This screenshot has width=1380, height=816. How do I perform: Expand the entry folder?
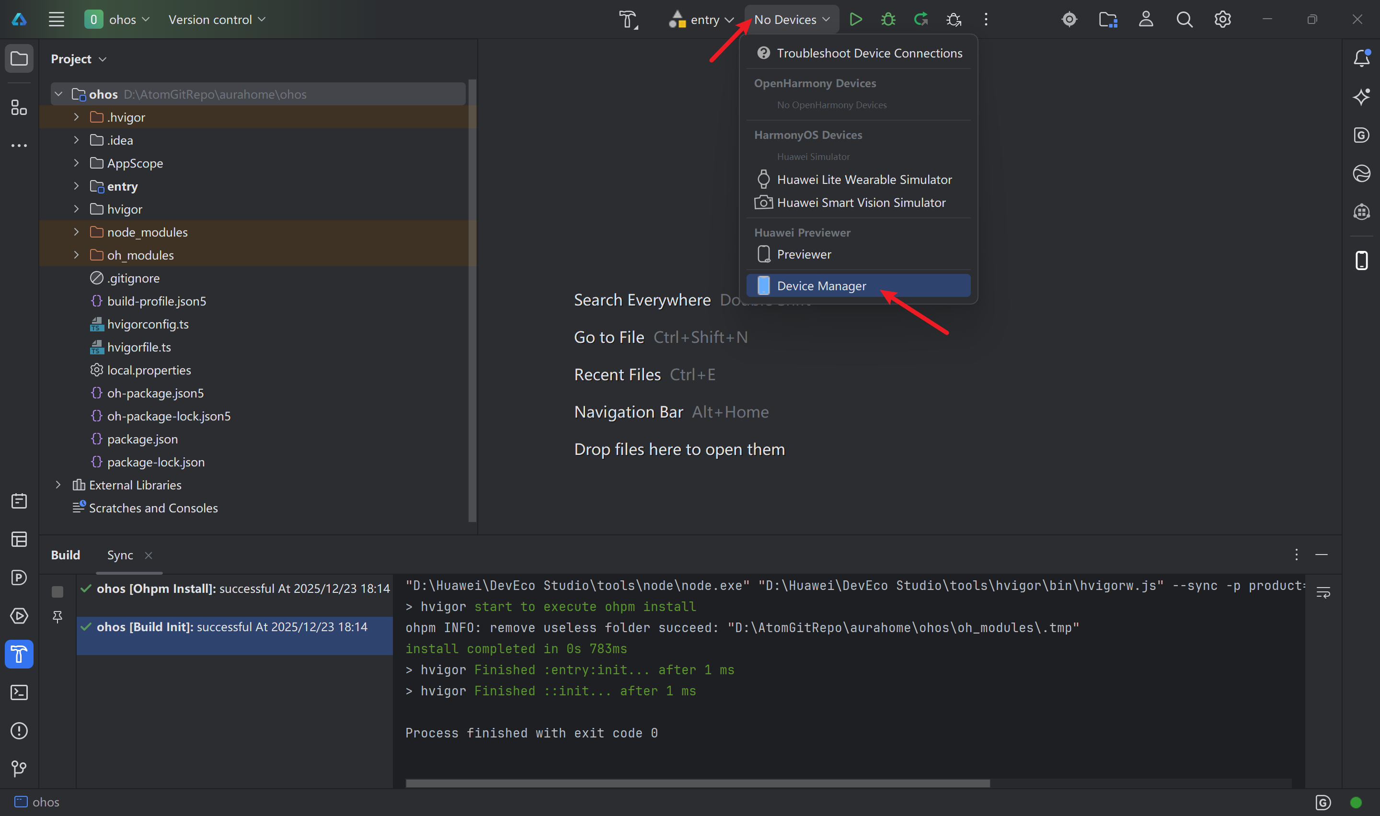pyautogui.click(x=77, y=186)
